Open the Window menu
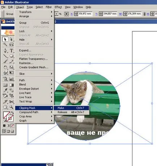157x166 pixels. click(78, 7)
